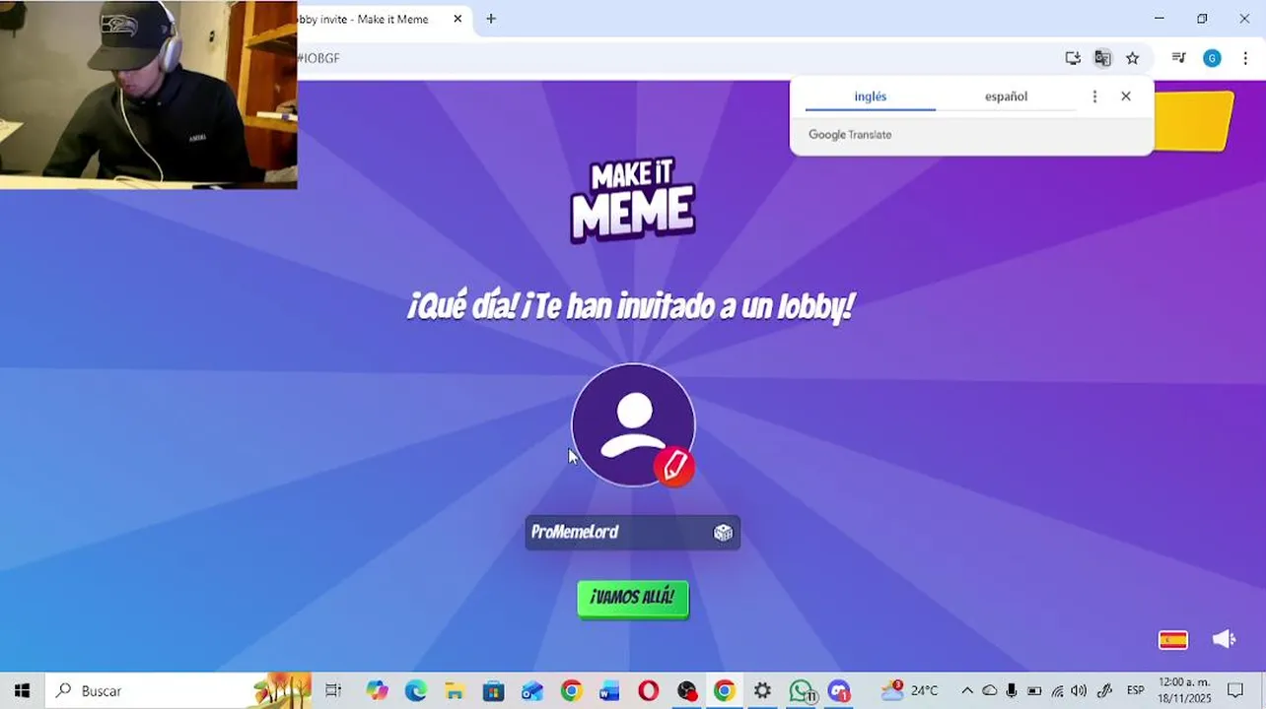Open the clock and date 18/11/2025

tap(1184, 690)
